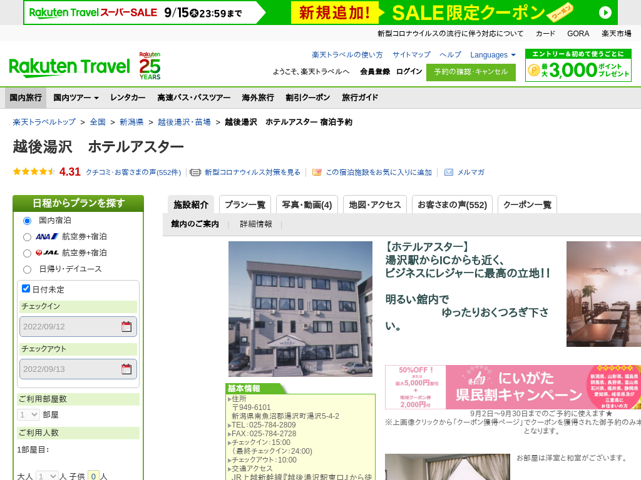Screen dimensions: 641x480
Task: Select the 施設紹介 tab
Action: coord(191,204)
